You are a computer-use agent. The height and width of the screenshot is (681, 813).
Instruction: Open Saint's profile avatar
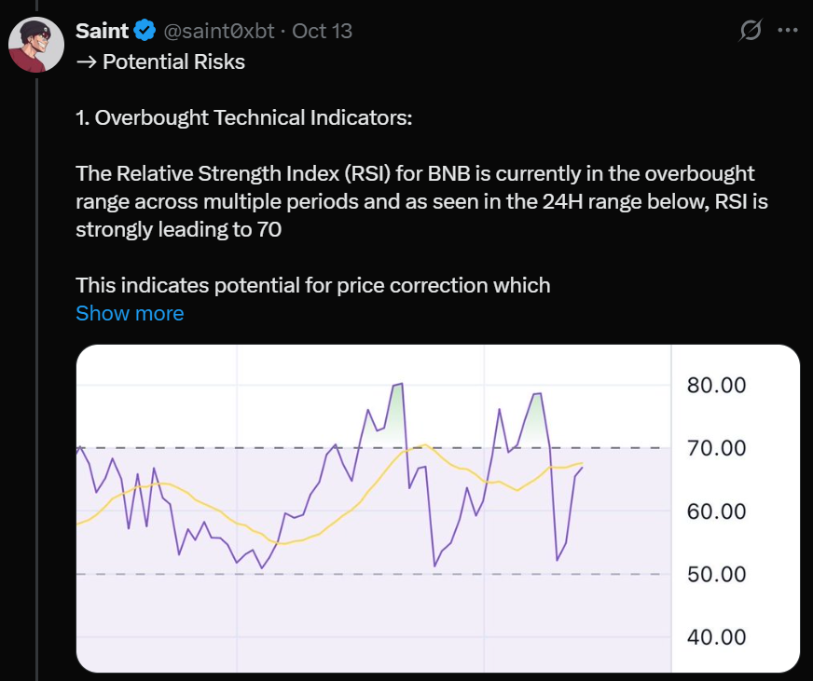point(36,44)
